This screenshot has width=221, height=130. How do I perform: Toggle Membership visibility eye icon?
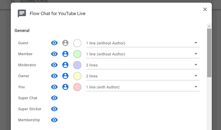click(54, 120)
